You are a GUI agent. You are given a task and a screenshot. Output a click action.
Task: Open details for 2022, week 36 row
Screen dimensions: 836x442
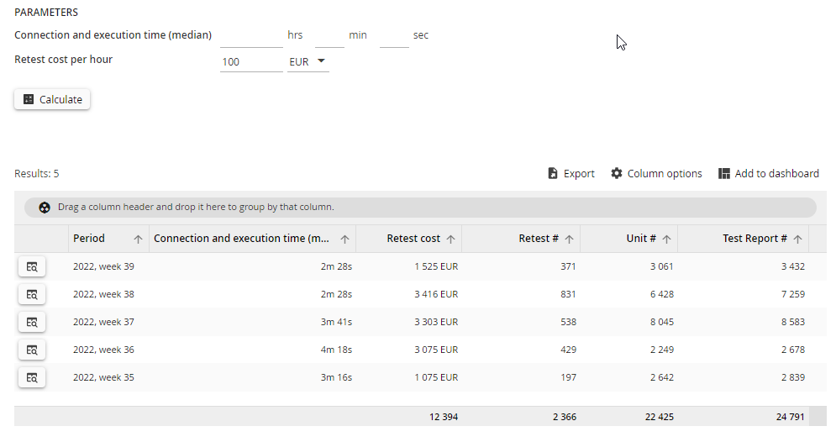pyautogui.click(x=32, y=350)
